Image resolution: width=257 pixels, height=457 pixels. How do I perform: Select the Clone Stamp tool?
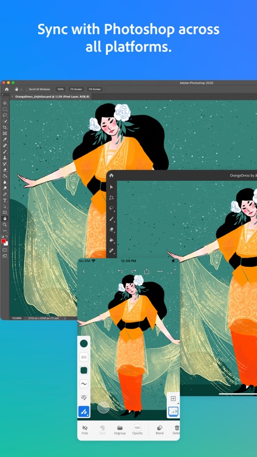pos(5,158)
